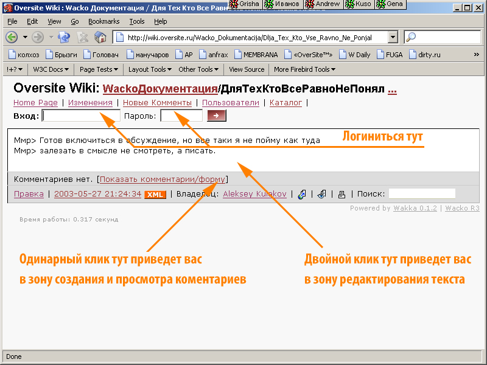
Task: Open the Bookmarks menu
Action: tap(103, 21)
